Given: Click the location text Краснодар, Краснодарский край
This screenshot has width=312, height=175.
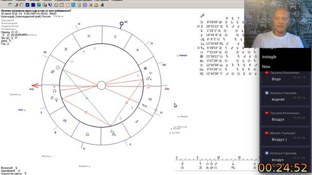Looking at the screenshot, I should point(26,17).
